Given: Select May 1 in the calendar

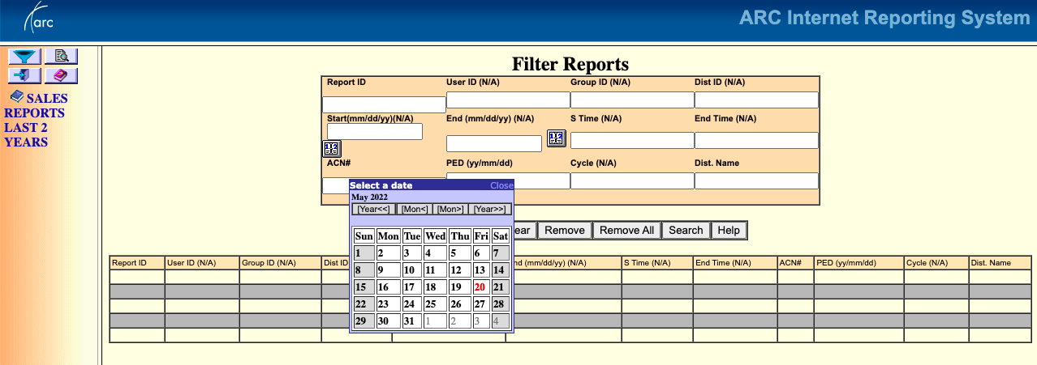Looking at the screenshot, I should coord(364,253).
